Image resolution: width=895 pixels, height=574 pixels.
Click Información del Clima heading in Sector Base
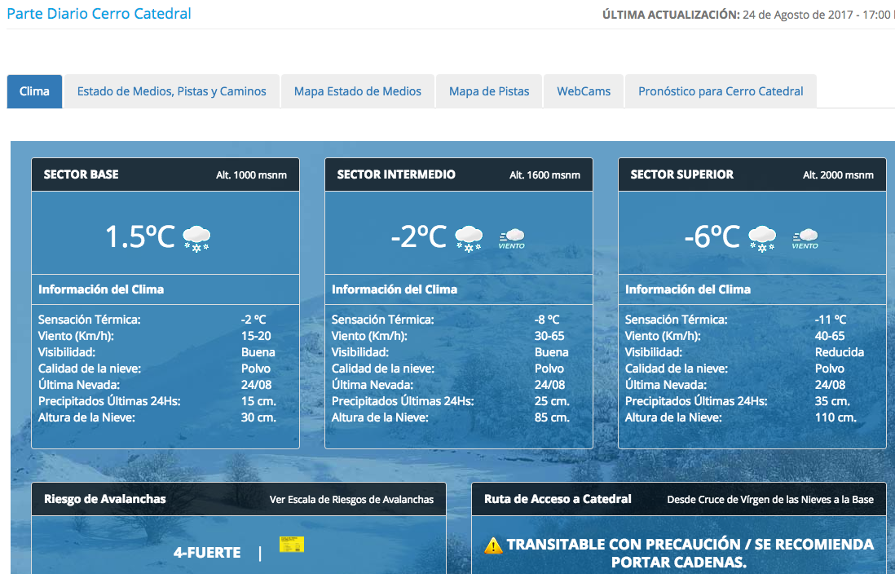pyautogui.click(x=101, y=289)
